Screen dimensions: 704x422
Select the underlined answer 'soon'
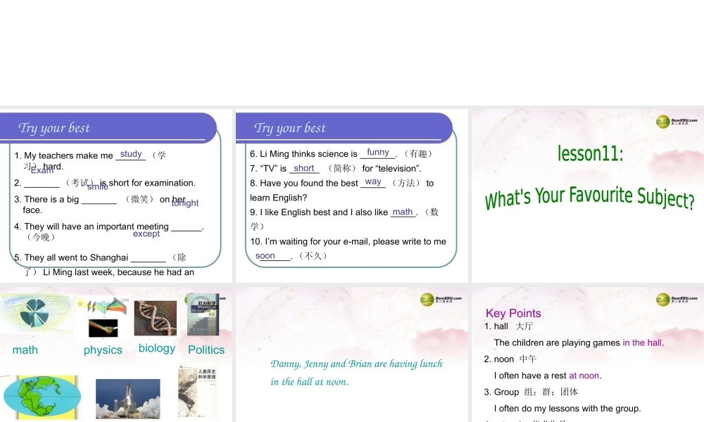click(x=265, y=255)
